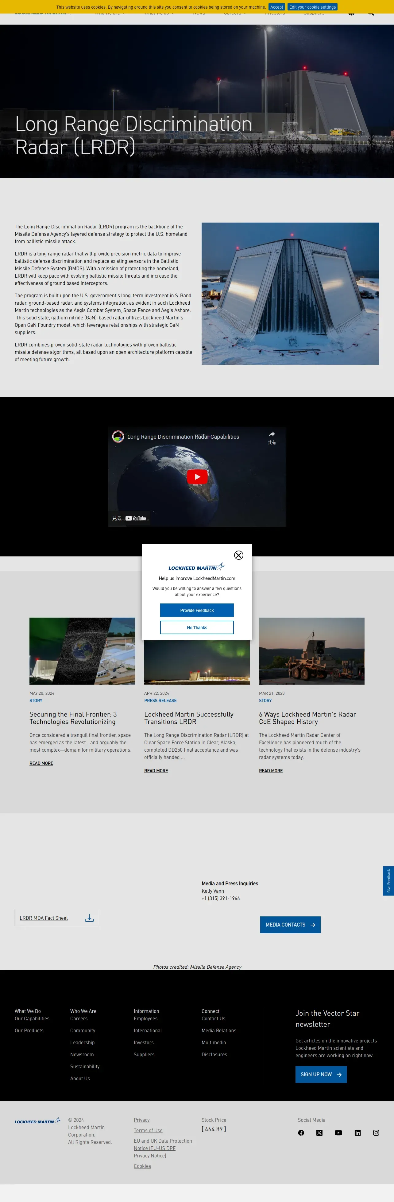The height and width of the screenshot is (1202, 394).
Task: Open the LRDR MDA Fact Sheet link
Action: point(44,918)
